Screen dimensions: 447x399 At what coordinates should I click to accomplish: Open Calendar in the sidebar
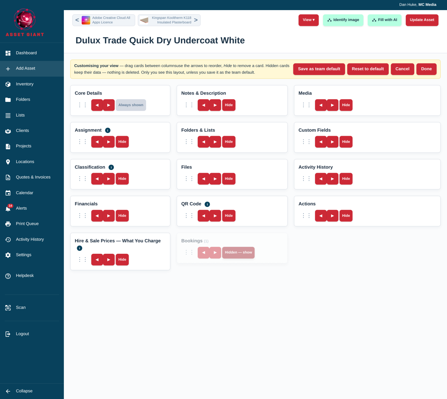click(x=32, y=193)
